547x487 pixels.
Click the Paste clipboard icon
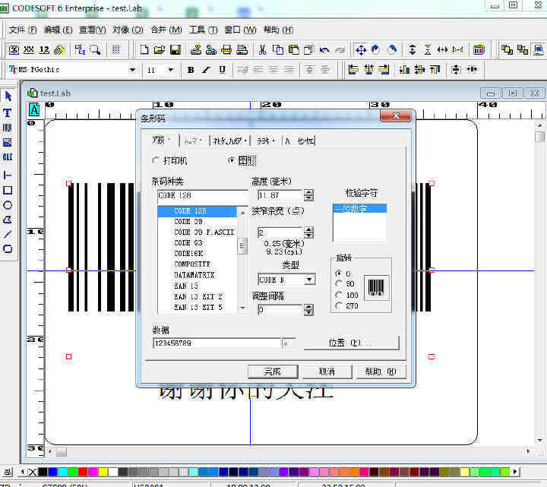click(x=294, y=50)
